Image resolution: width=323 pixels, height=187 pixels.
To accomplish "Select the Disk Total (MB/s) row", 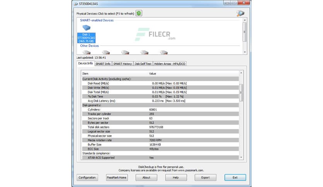I will [x=160, y=92].
